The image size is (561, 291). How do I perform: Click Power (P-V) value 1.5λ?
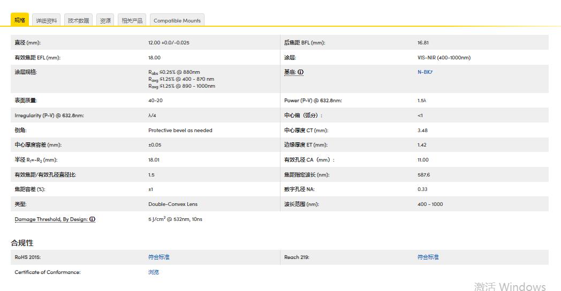(x=421, y=101)
